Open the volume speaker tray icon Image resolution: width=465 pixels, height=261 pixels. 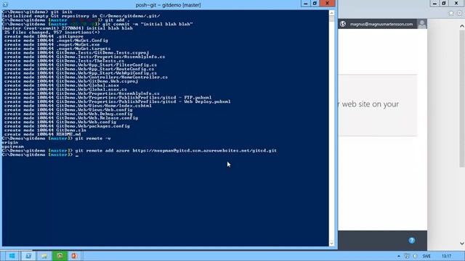tap(415, 256)
